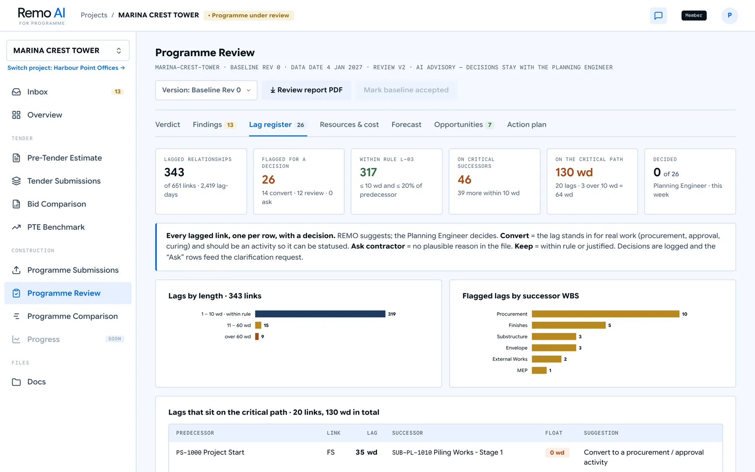
Task: Click the Remo AI logo
Action: pyautogui.click(x=42, y=16)
